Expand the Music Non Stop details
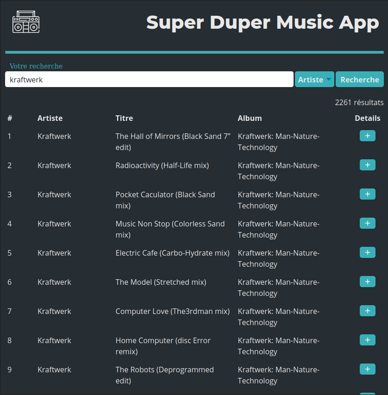388x395 pixels. [x=367, y=223]
